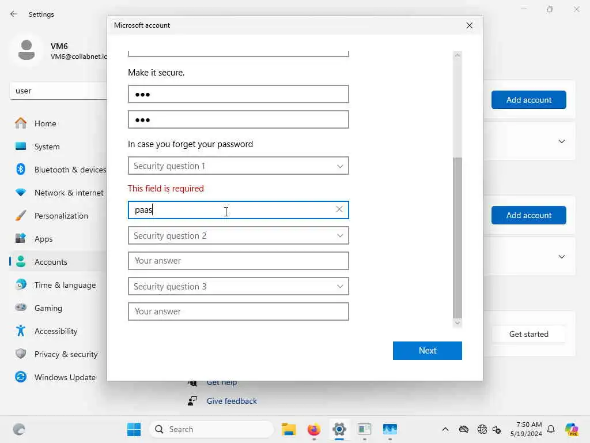Launch File Explorer from taskbar
This screenshot has height=443, width=590.
(289, 429)
